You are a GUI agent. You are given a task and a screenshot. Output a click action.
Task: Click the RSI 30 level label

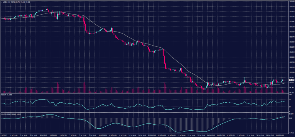coord(289,107)
